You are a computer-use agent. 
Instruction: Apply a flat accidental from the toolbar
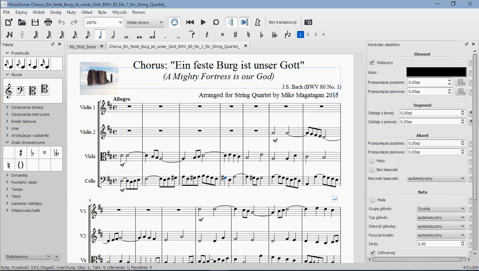(x=261, y=34)
